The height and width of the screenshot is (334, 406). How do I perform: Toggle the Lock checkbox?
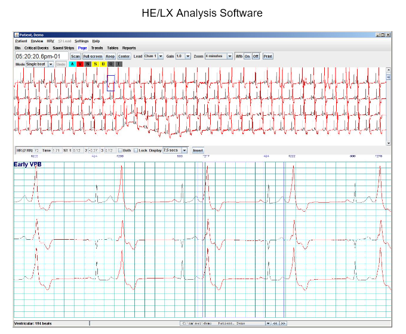(x=136, y=150)
